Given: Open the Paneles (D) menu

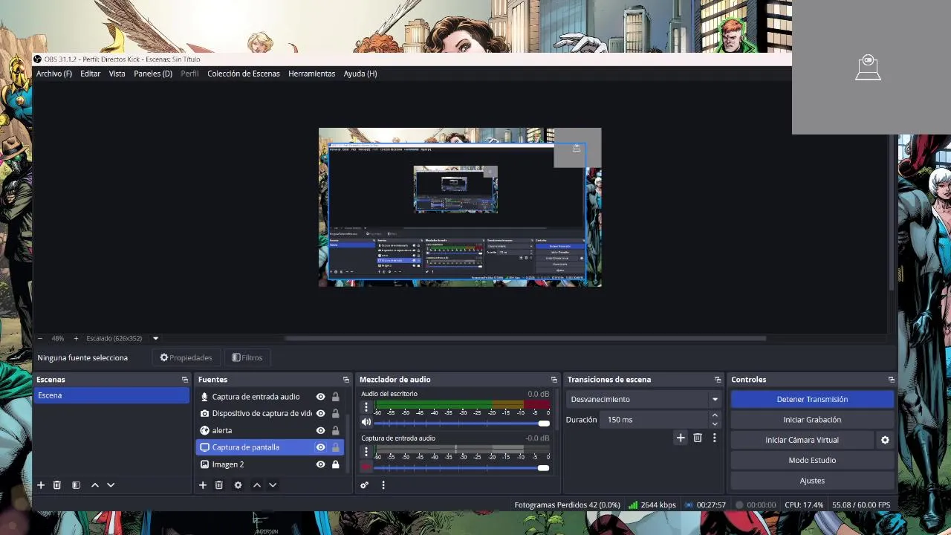Looking at the screenshot, I should coord(153,74).
